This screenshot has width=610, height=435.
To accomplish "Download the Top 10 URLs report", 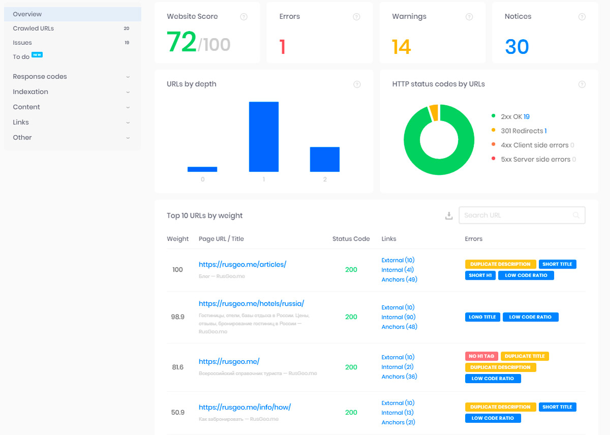I will pos(449,215).
